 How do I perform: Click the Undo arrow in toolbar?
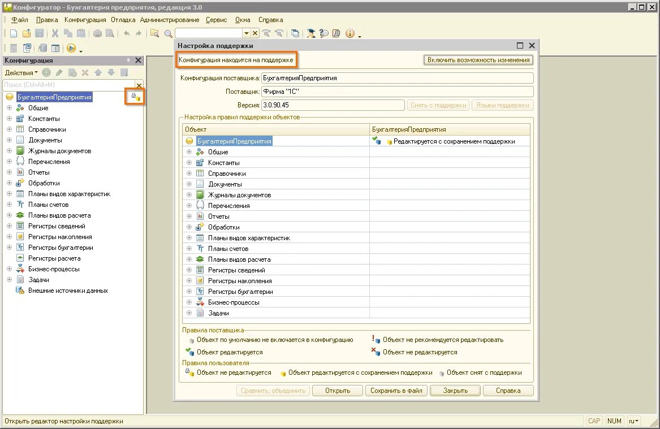click(126, 33)
